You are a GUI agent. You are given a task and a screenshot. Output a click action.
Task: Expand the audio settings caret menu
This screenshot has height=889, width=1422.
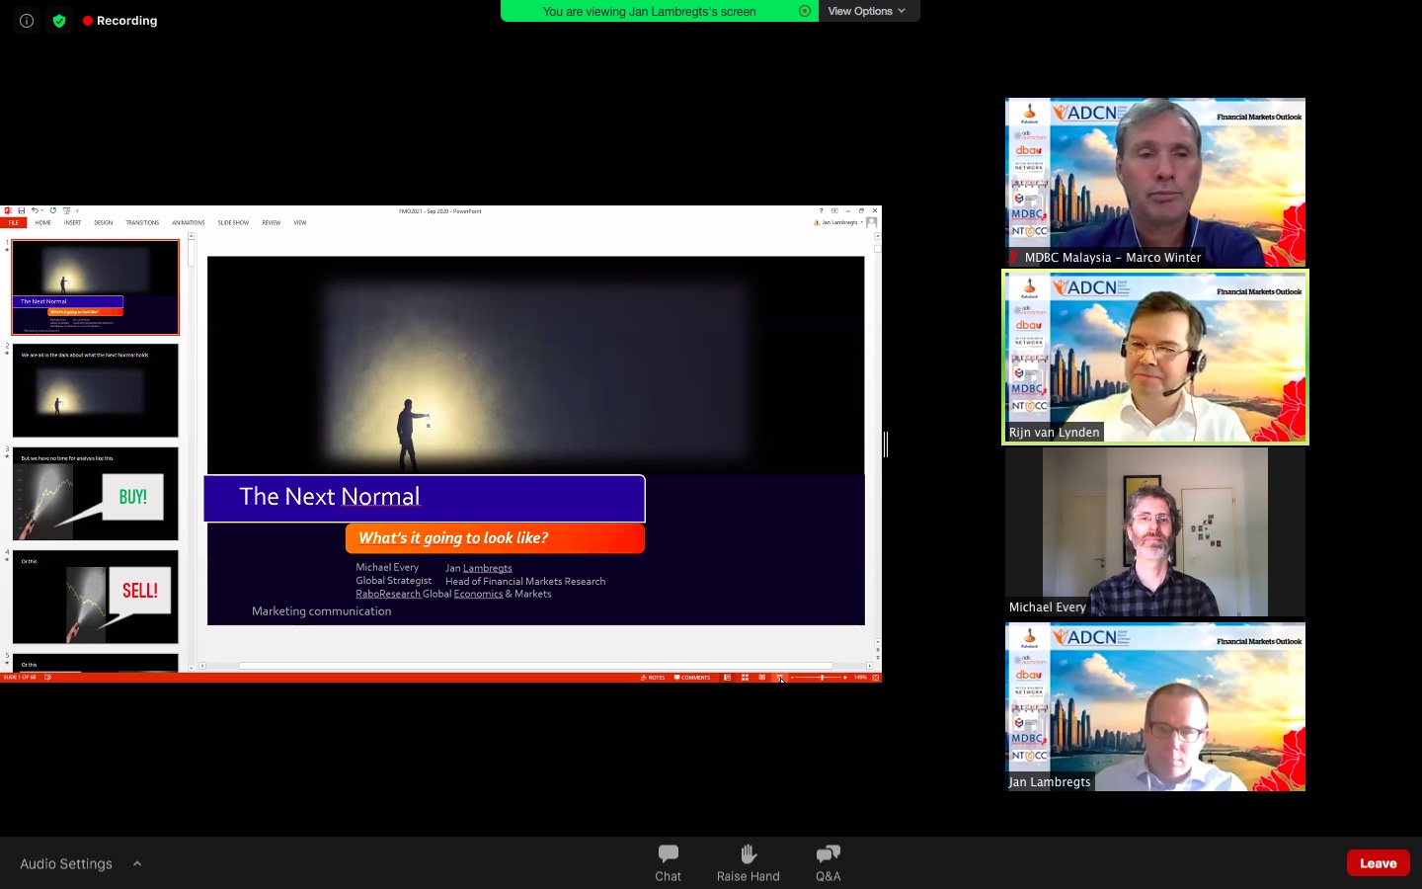137,863
